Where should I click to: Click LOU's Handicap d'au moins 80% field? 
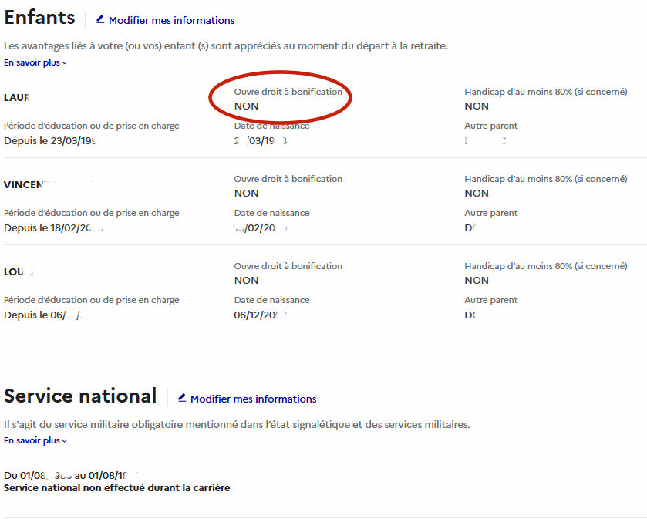(x=477, y=281)
